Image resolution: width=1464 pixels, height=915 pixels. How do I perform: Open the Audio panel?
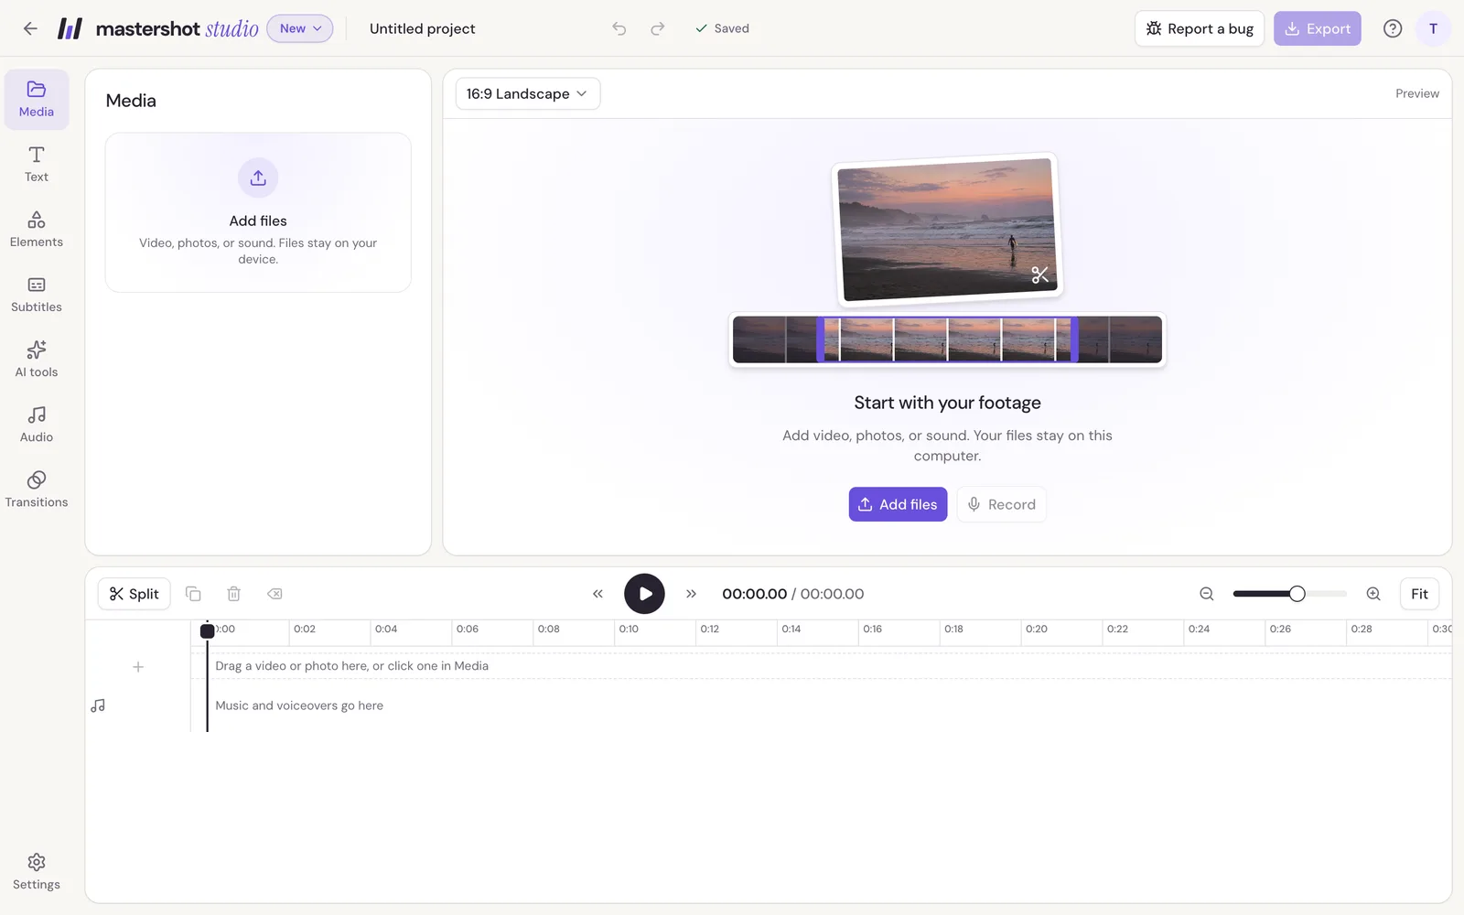pos(37,425)
